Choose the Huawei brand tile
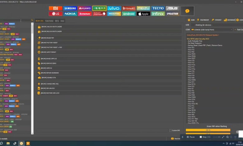The height and width of the screenshot is (146, 243). (85, 8)
